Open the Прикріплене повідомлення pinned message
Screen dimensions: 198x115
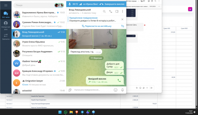[x=93, y=19]
